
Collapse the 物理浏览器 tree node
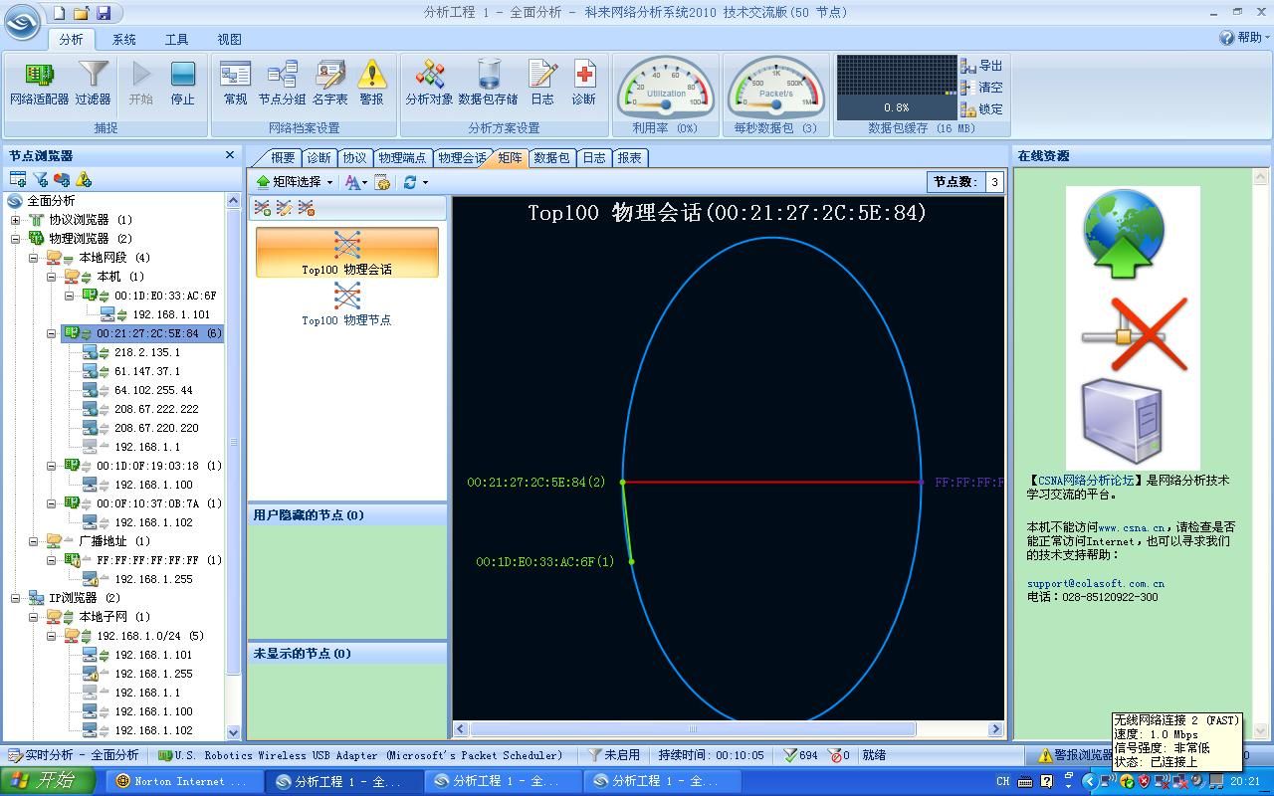click(x=16, y=239)
